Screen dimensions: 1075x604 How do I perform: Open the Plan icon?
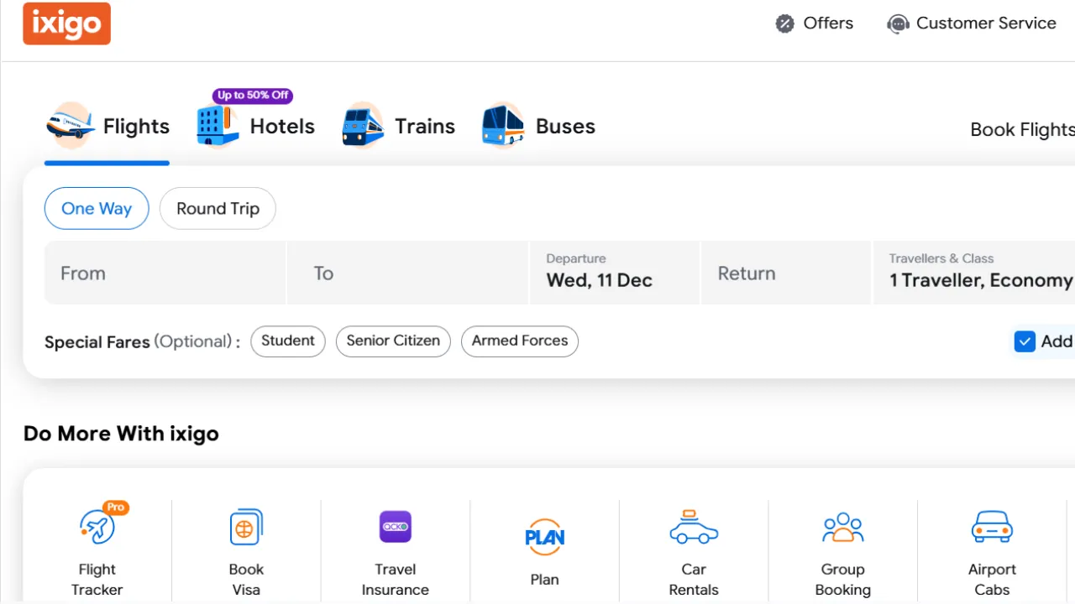click(x=544, y=537)
